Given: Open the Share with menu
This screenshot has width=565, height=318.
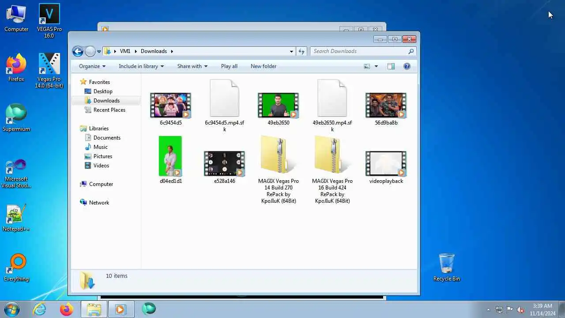Looking at the screenshot, I should pos(192,66).
